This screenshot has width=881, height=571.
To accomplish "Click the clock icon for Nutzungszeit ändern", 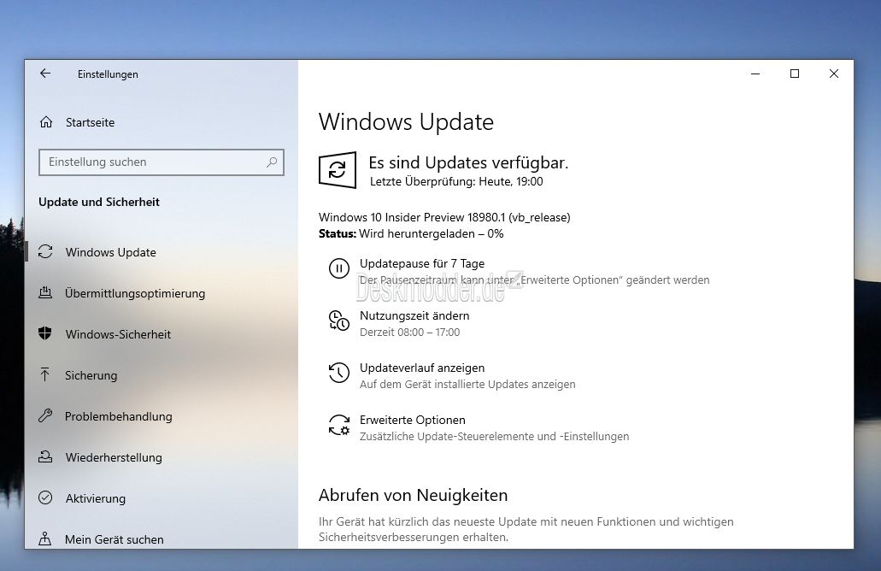I will point(338,321).
